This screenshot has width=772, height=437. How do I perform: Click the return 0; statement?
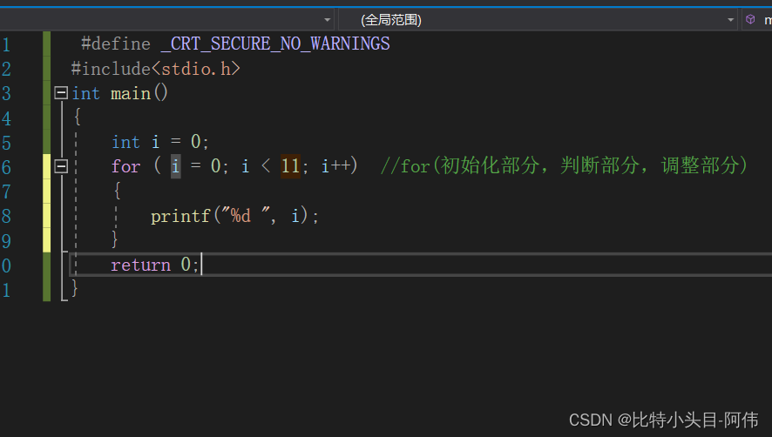[154, 265]
